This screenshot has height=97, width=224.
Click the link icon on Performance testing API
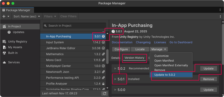[103, 78]
